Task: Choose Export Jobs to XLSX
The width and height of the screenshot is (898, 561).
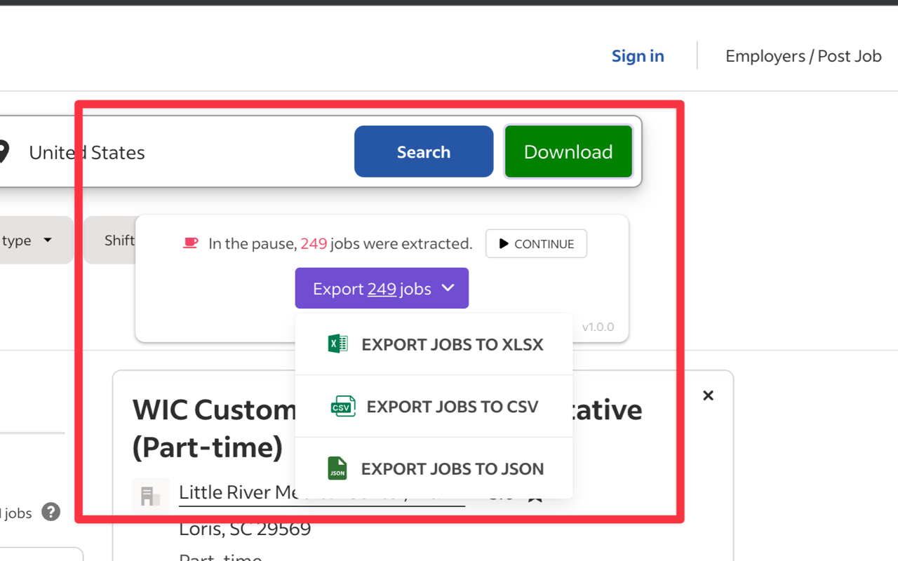Action: [434, 344]
